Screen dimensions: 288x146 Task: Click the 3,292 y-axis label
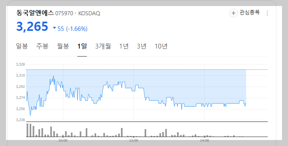[20, 87]
